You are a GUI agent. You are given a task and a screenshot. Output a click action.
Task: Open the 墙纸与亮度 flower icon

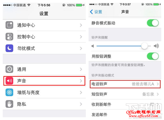(x=9, y=92)
